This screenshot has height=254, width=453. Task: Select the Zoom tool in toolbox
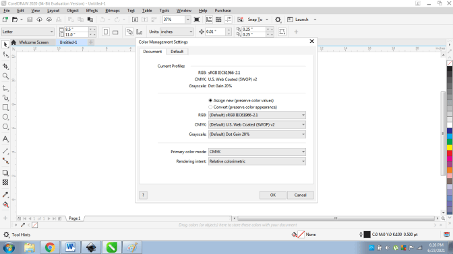(5, 76)
